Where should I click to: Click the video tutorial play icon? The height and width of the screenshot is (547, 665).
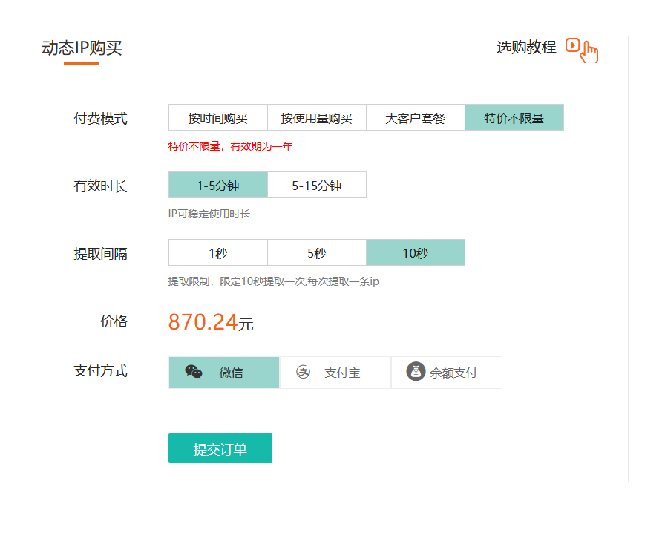572,45
